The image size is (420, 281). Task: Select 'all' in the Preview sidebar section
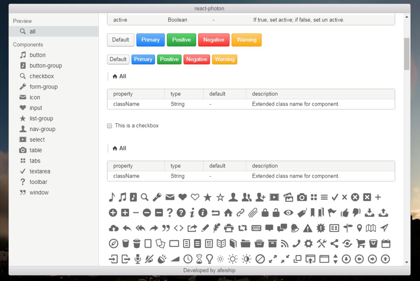(x=33, y=31)
